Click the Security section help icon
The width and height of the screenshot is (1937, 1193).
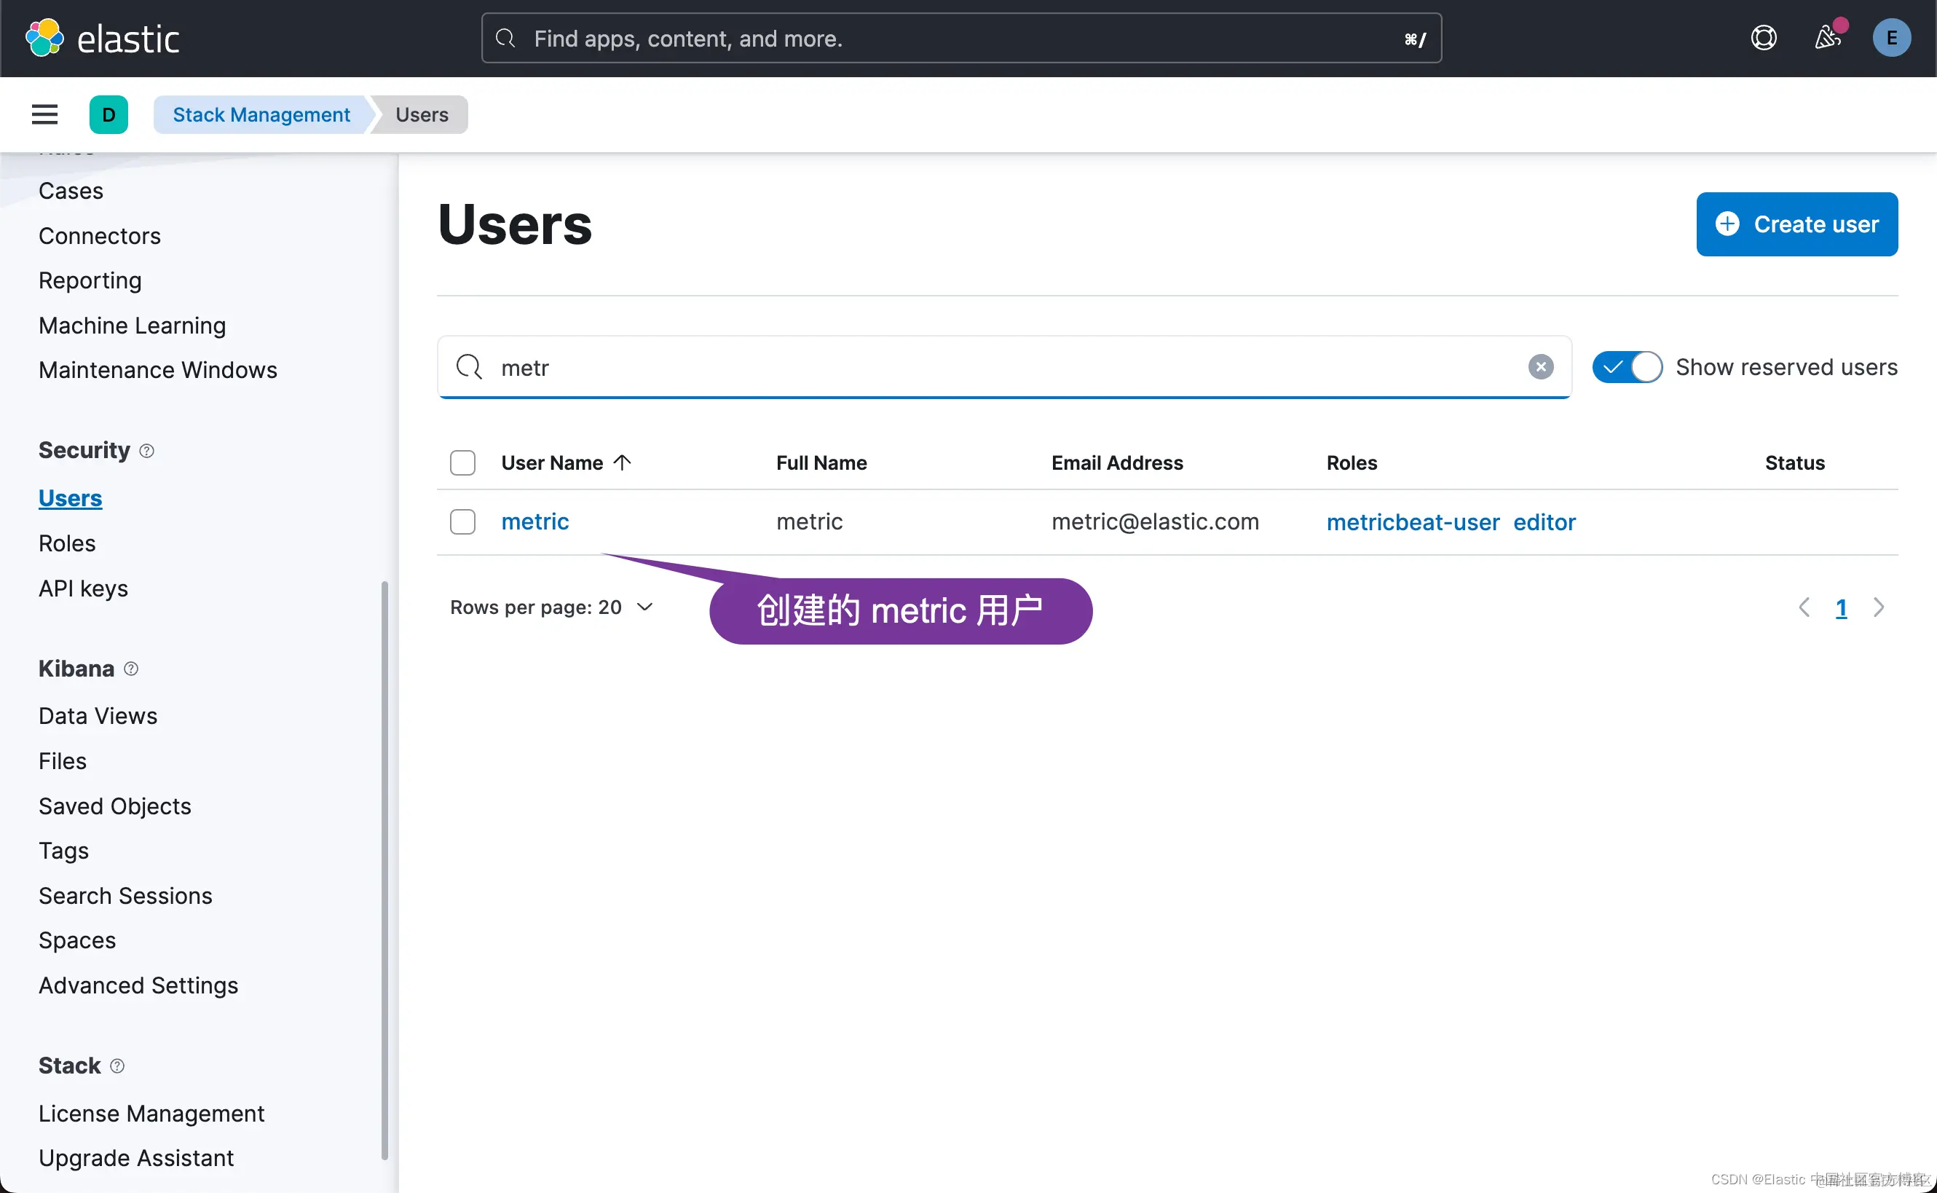(146, 451)
